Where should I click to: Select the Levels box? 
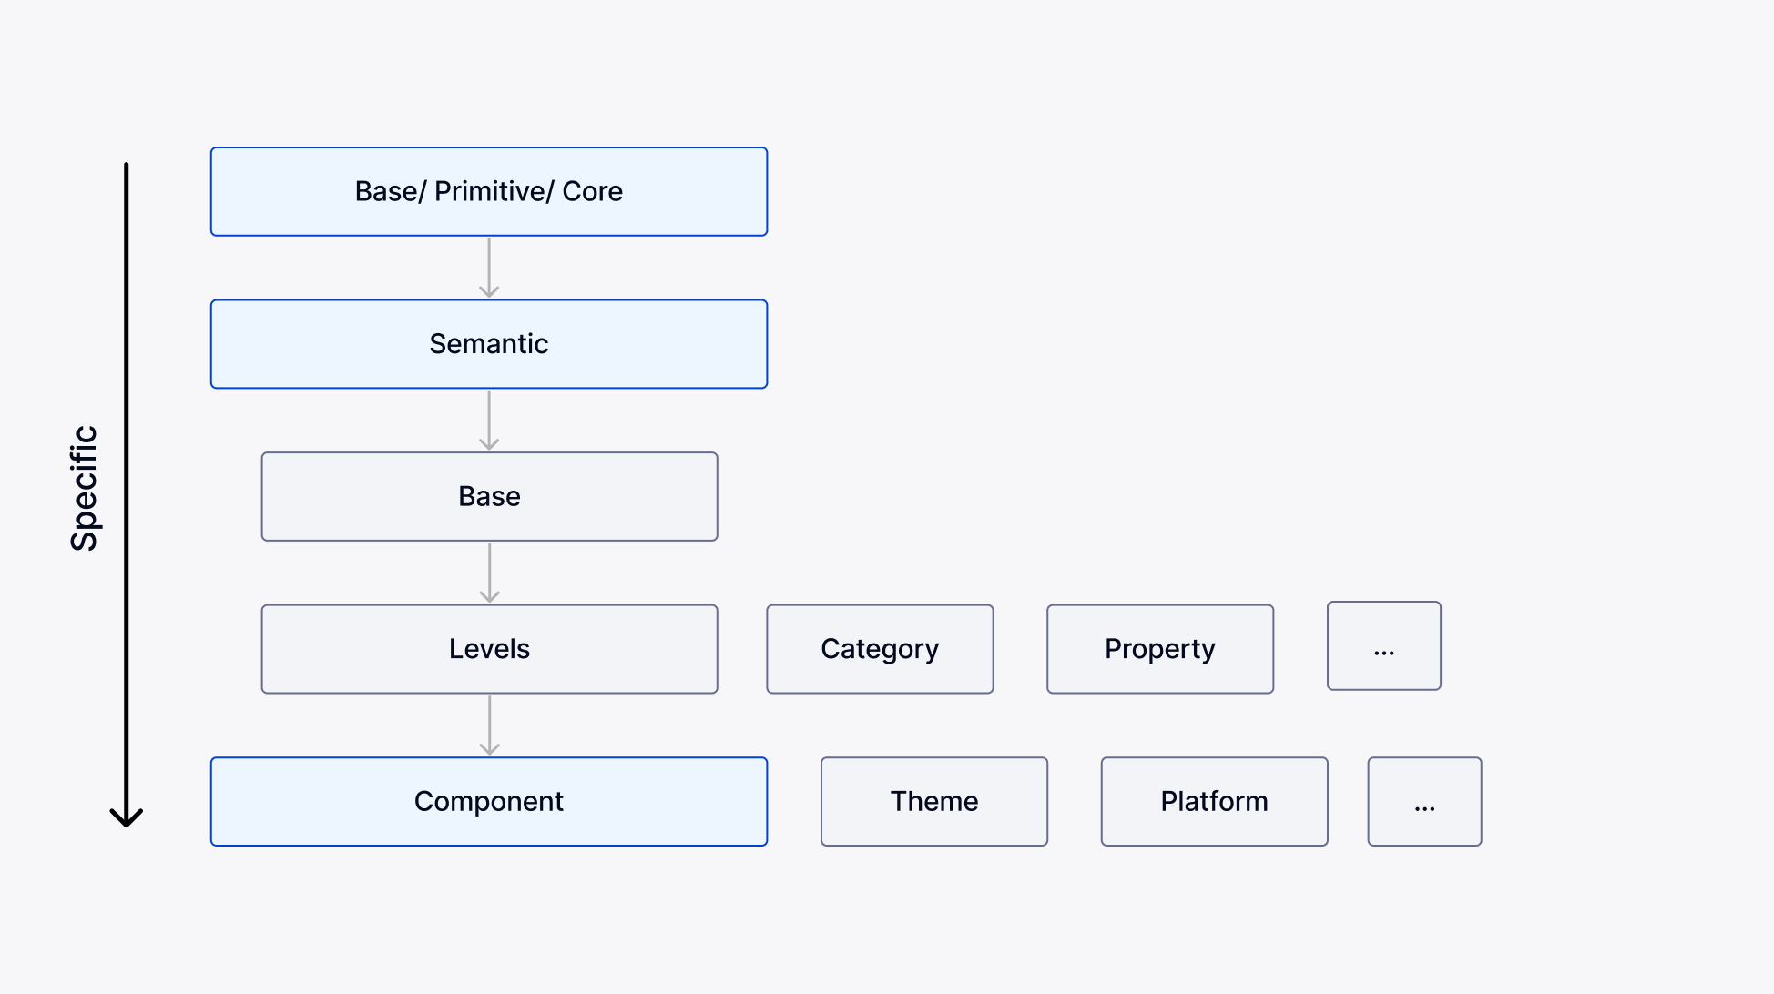pos(488,649)
